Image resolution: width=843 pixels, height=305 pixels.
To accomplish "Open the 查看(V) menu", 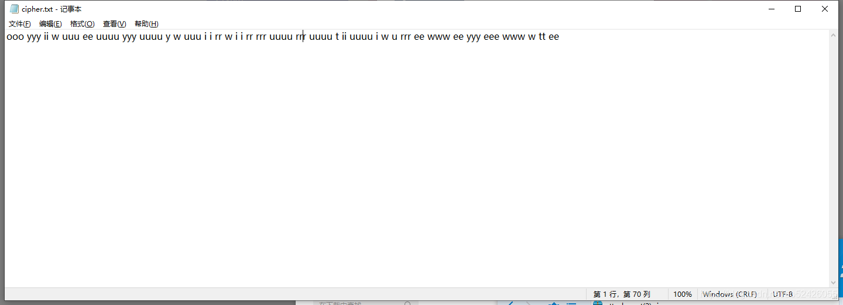I will point(114,24).
